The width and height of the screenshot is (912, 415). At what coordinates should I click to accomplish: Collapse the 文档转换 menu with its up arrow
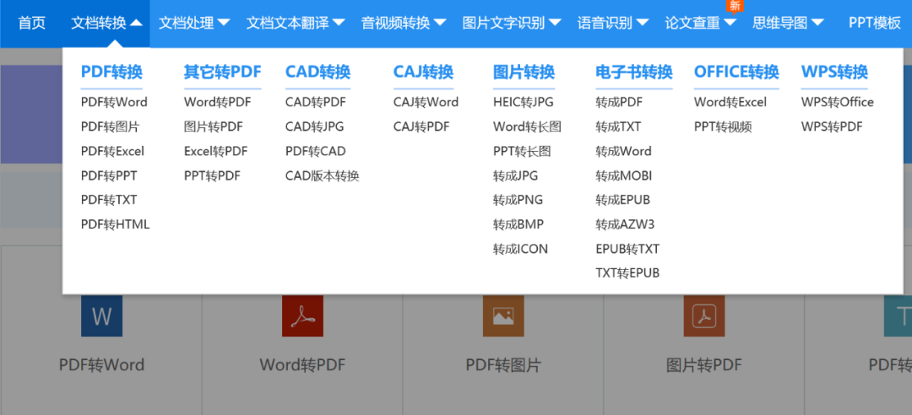(x=136, y=24)
